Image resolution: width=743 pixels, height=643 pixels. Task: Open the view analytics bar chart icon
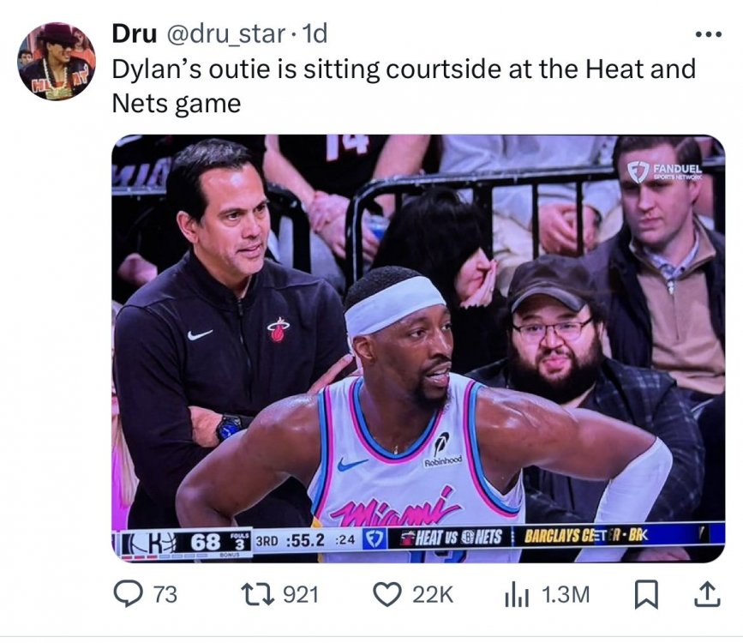[x=517, y=595]
